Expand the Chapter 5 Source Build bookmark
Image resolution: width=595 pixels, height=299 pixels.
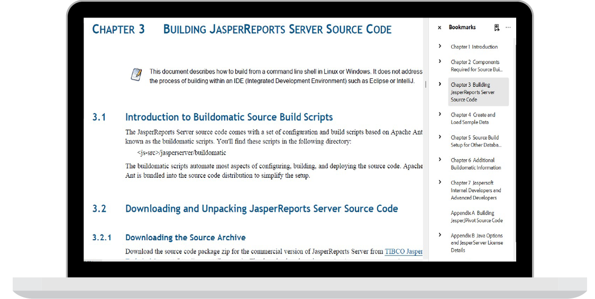440,137
